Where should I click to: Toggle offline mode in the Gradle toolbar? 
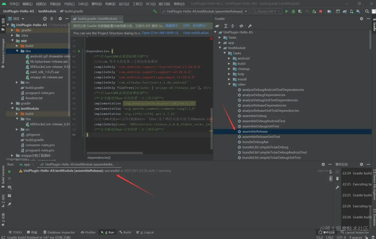[x=241, y=26]
